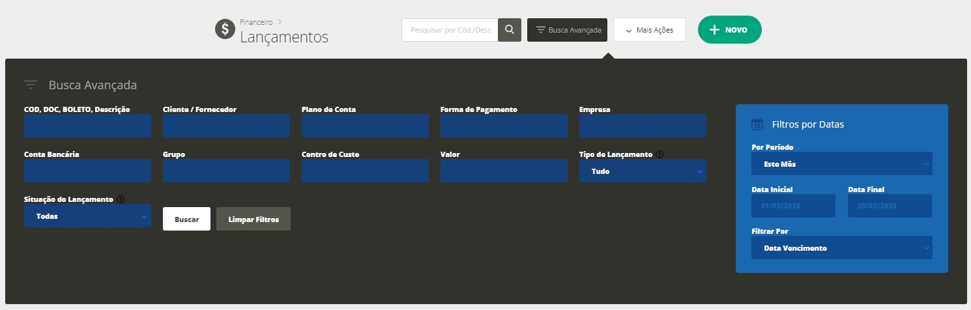The height and width of the screenshot is (310, 971).
Task: Navigate to Financeiro breadcrumb link
Action: click(257, 22)
